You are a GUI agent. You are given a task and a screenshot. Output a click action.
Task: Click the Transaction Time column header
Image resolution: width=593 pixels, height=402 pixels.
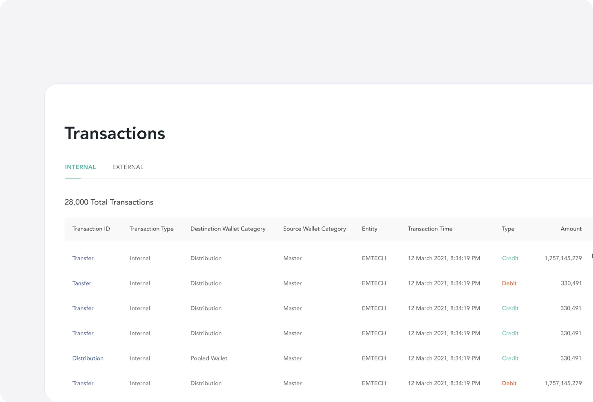point(430,229)
